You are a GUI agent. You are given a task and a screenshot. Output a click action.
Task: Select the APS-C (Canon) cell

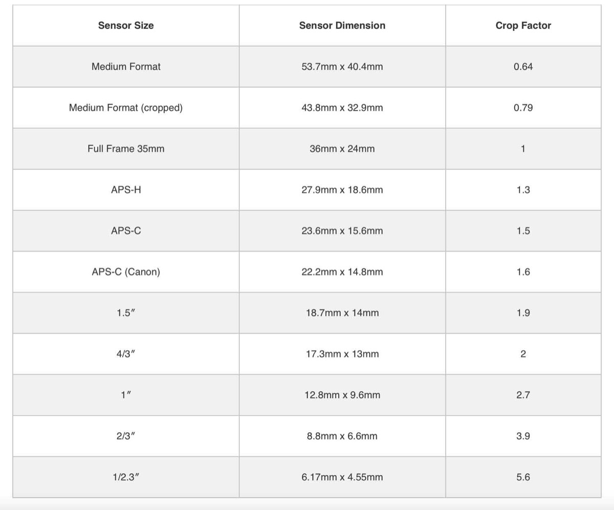click(x=126, y=272)
